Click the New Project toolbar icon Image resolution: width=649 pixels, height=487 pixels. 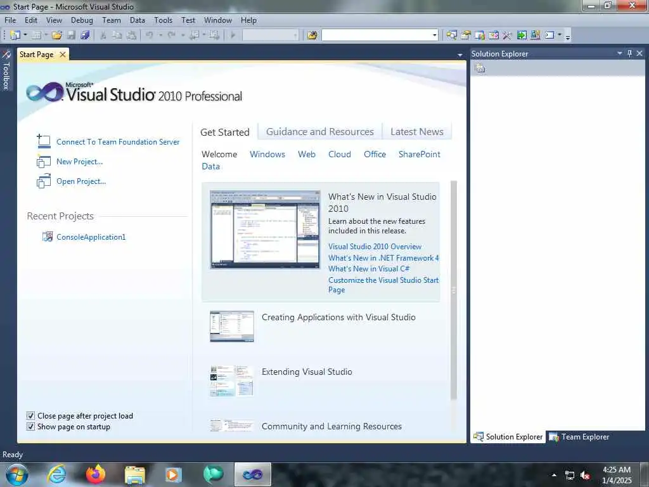pos(15,36)
